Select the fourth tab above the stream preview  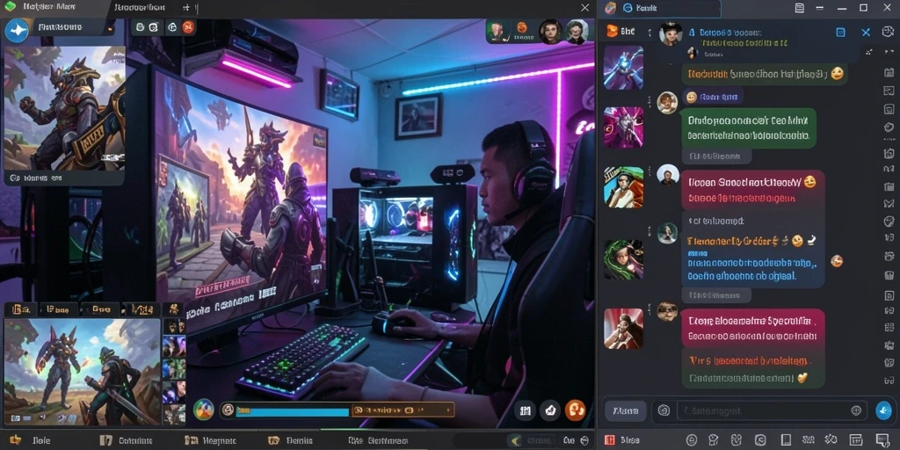pyautogui.click(x=141, y=309)
